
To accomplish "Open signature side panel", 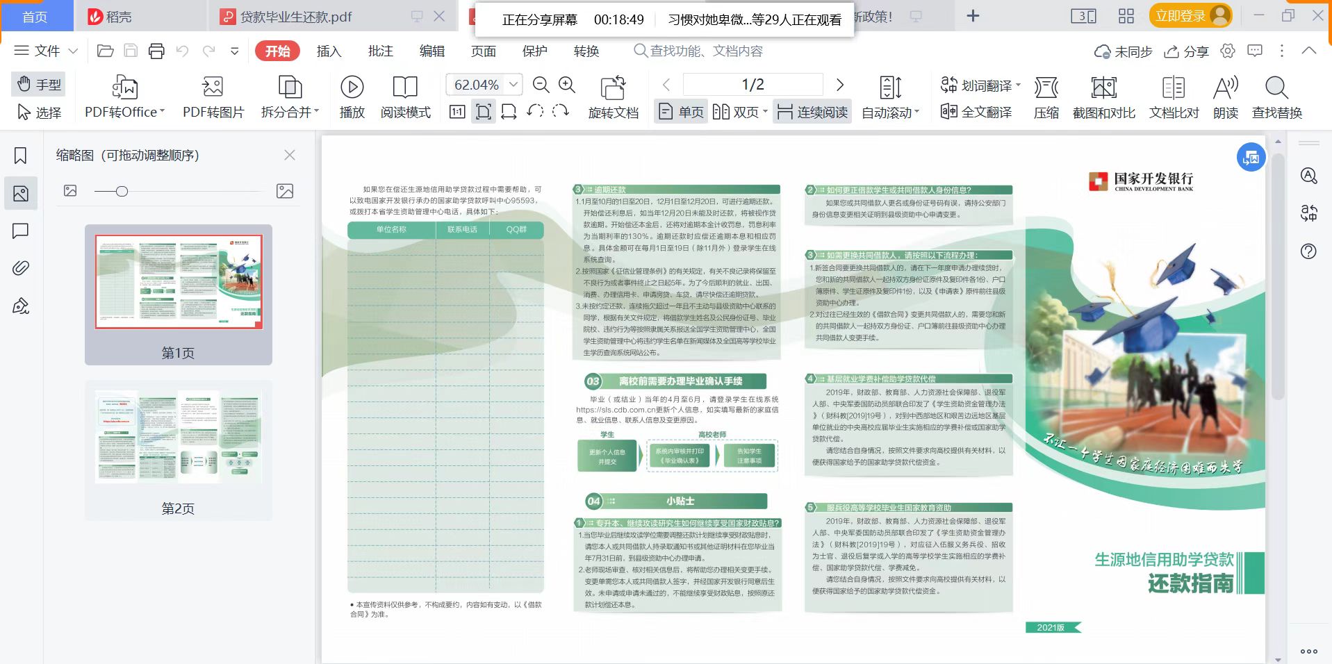I will pos(21,306).
